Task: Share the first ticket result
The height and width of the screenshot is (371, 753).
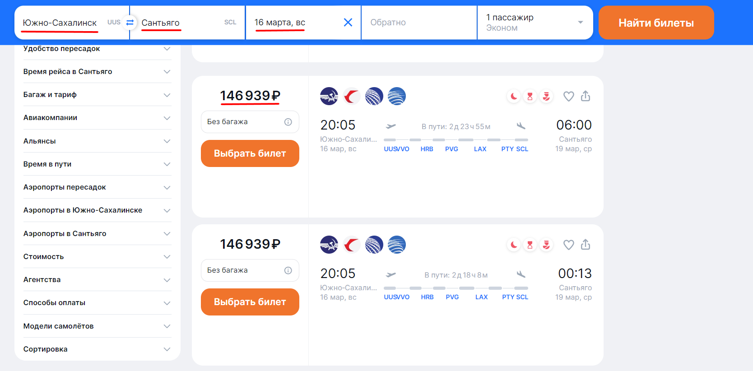Action: (586, 96)
